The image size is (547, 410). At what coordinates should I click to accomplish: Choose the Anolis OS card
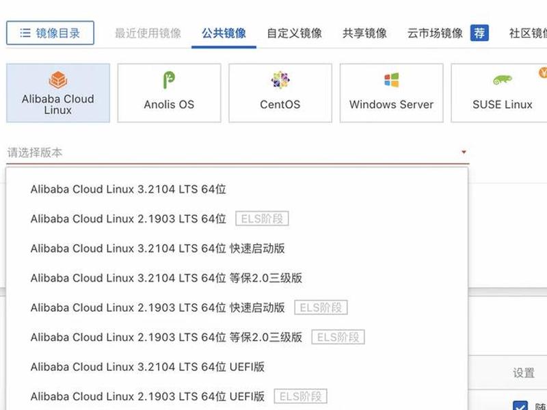pos(169,93)
